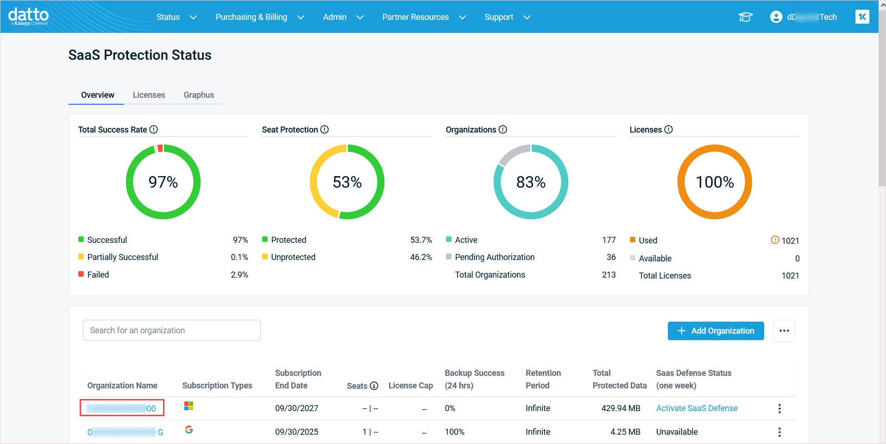Click the green Successful legend swatch
Image resolution: width=886 pixels, height=444 pixels.
point(81,240)
